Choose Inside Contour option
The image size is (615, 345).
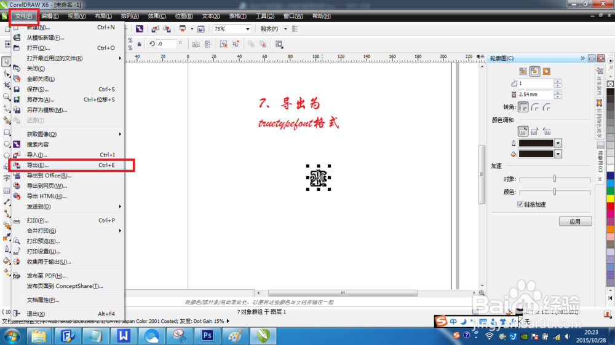(534, 71)
